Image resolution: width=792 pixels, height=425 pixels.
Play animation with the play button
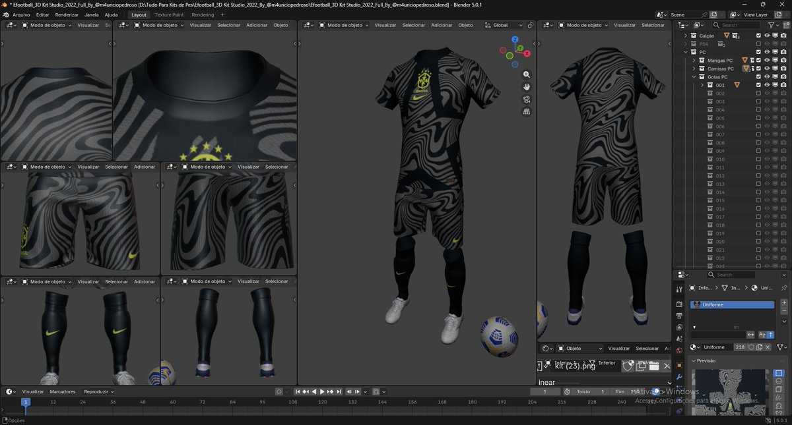click(322, 391)
